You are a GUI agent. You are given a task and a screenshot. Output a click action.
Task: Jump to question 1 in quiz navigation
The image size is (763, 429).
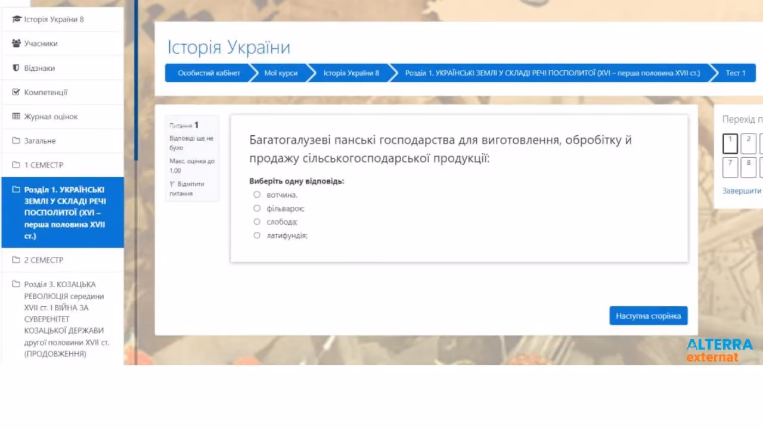730,144
